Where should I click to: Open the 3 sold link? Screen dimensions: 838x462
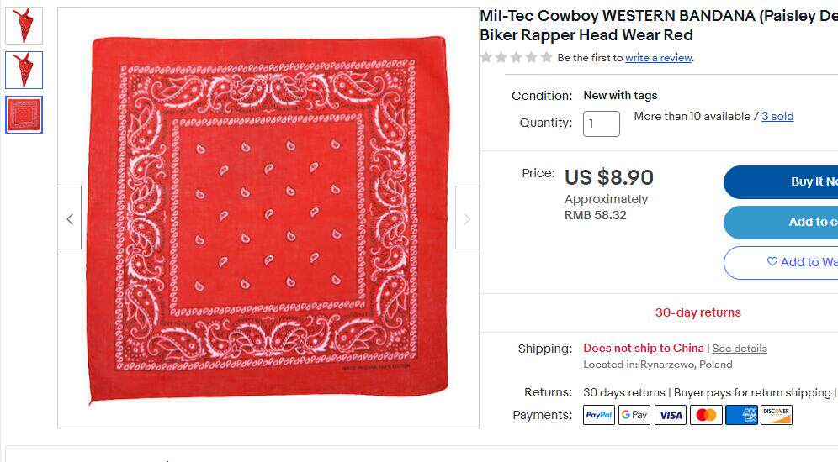pos(777,116)
